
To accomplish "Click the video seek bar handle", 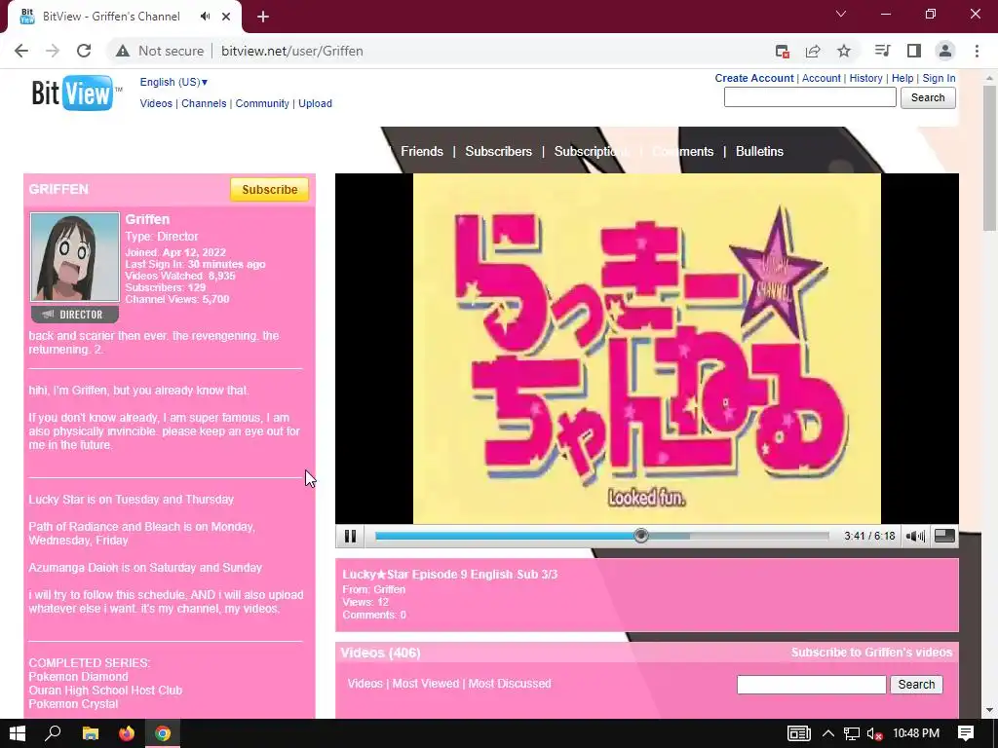I will coord(641,537).
